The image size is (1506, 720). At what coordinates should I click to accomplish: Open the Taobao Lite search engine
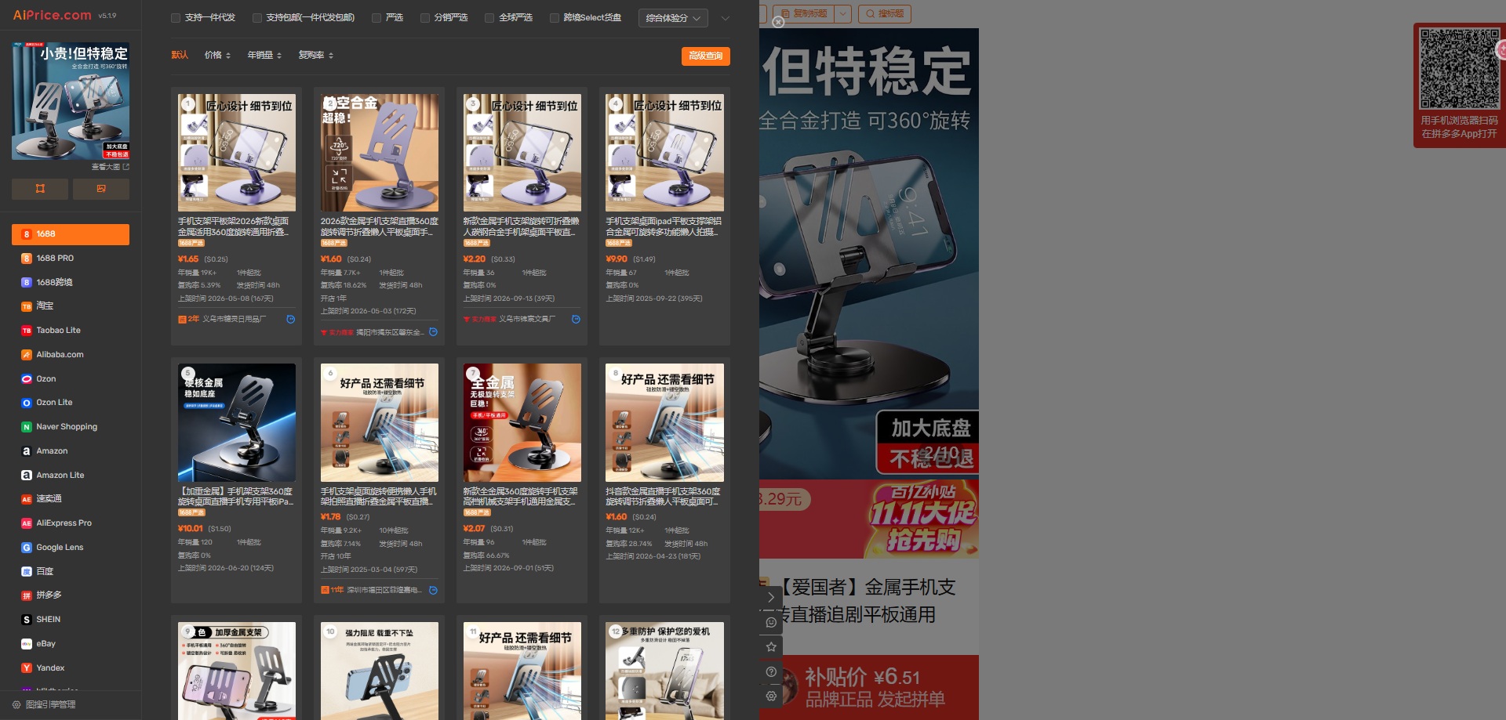pos(71,331)
